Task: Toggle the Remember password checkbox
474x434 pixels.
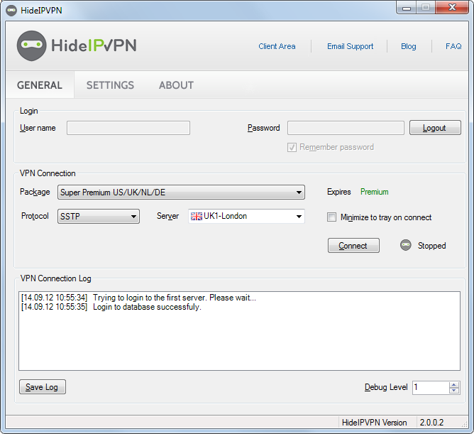Action: tap(292, 148)
